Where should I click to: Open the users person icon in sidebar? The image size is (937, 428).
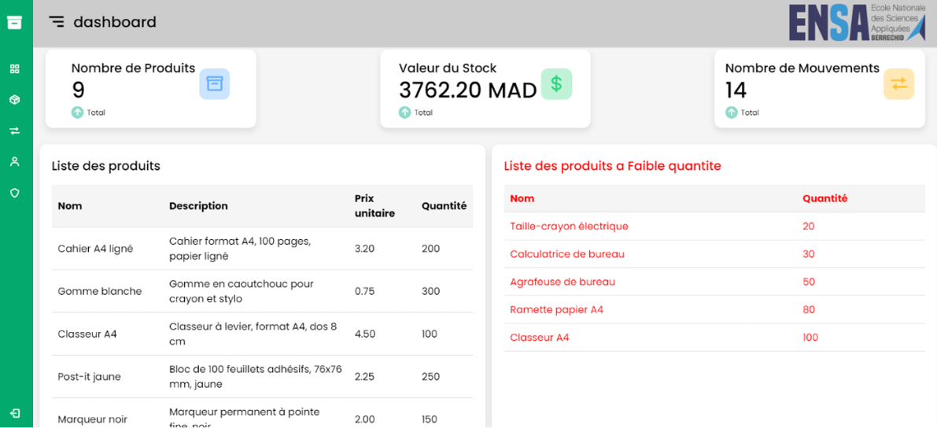pyautogui.click(x=14, y=161)
